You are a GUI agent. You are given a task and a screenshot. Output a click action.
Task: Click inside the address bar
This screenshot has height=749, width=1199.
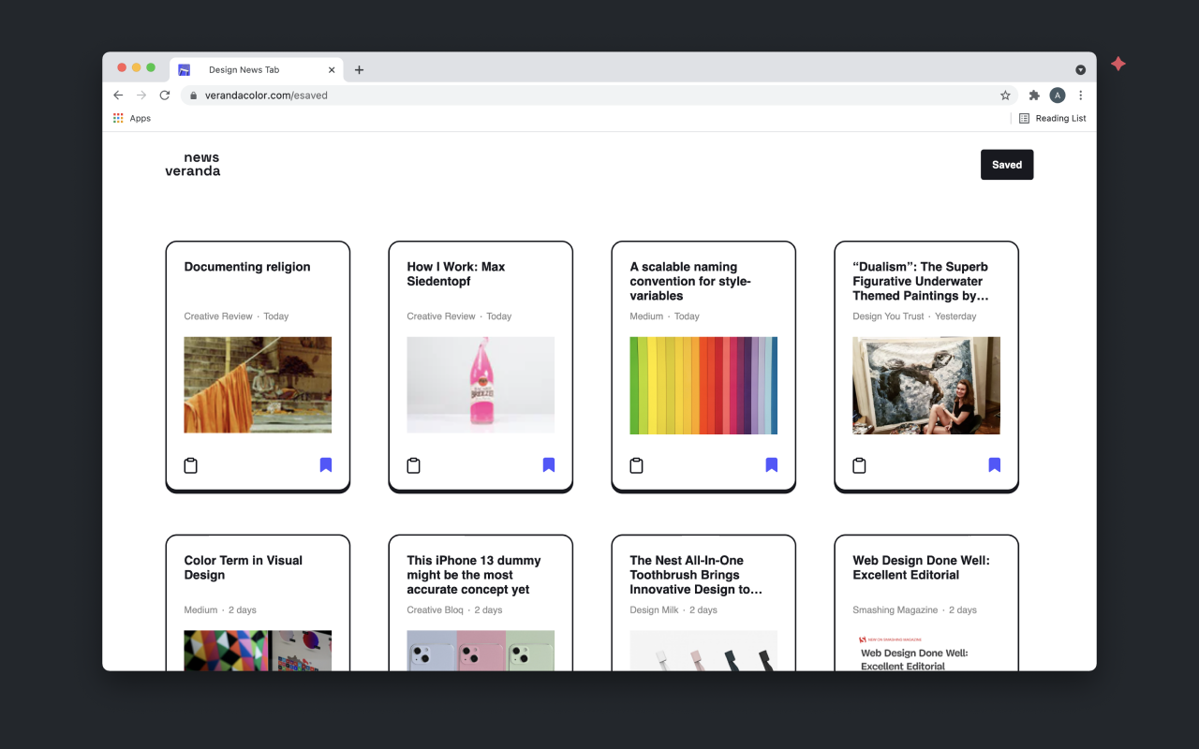[x=468, y=95]
